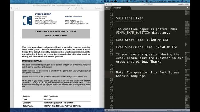Click the UNREGISTERED label in Sublime title bar
Screen dimensions: 200x112
pyautogui.click(x=183, y=4)
